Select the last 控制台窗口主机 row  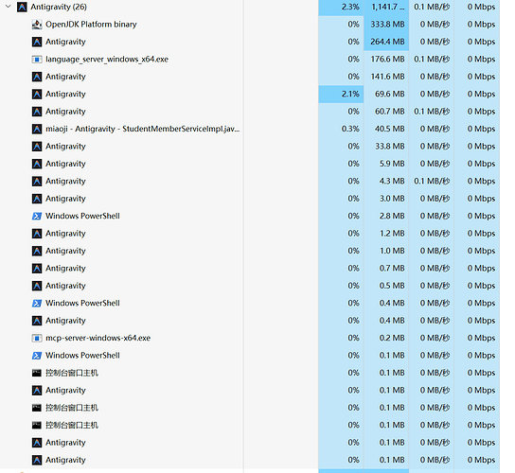(250, 425)
